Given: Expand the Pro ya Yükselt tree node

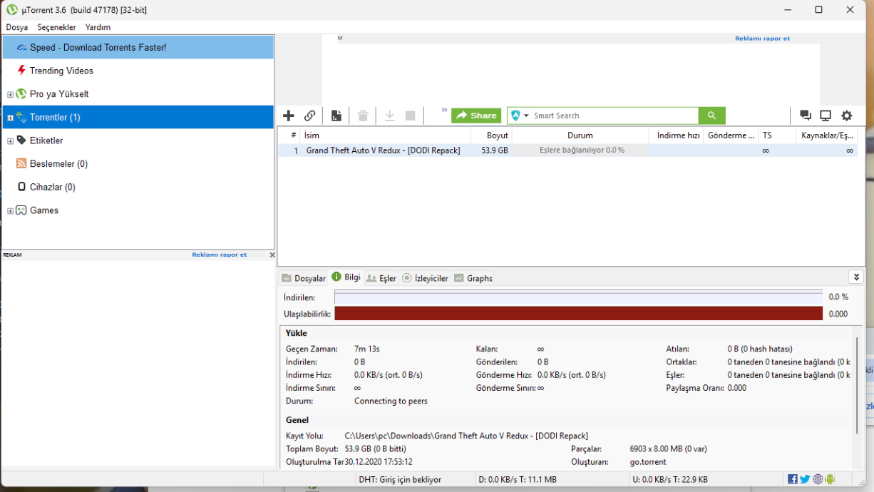Looking at the screenshot, I should 10,94.
